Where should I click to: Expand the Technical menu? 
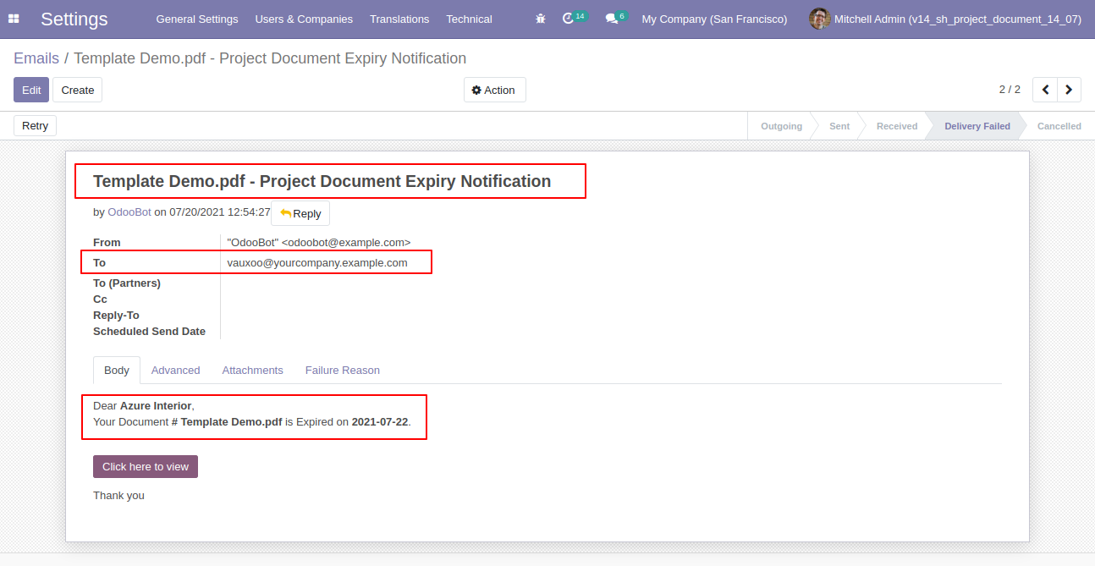pyautogui.click(x=469, y=19)
